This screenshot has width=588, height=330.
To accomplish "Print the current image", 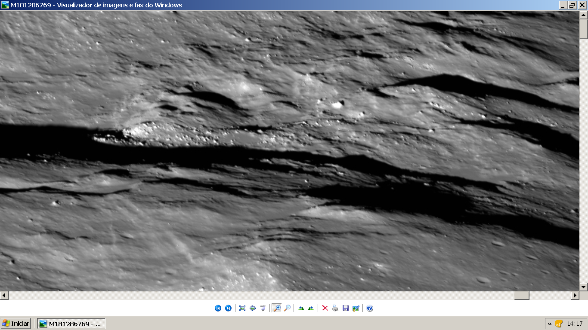I will click(x=335, y=308).
